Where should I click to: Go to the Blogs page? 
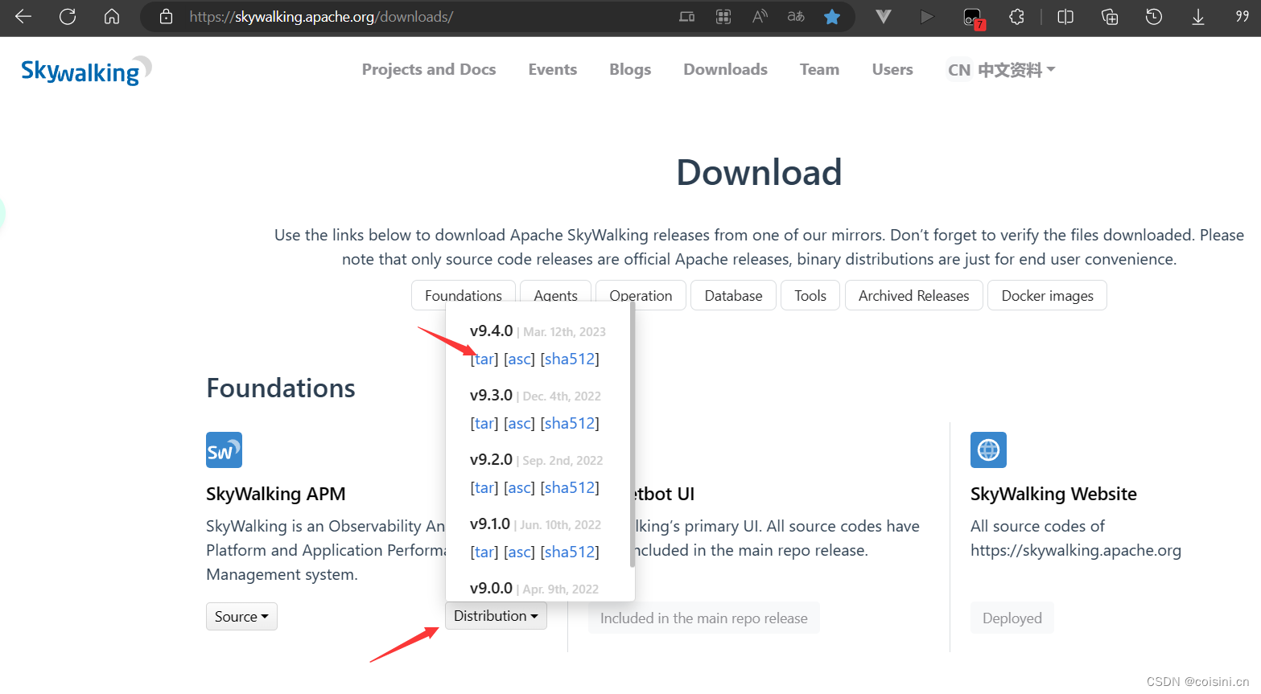[x=630, y=69]
